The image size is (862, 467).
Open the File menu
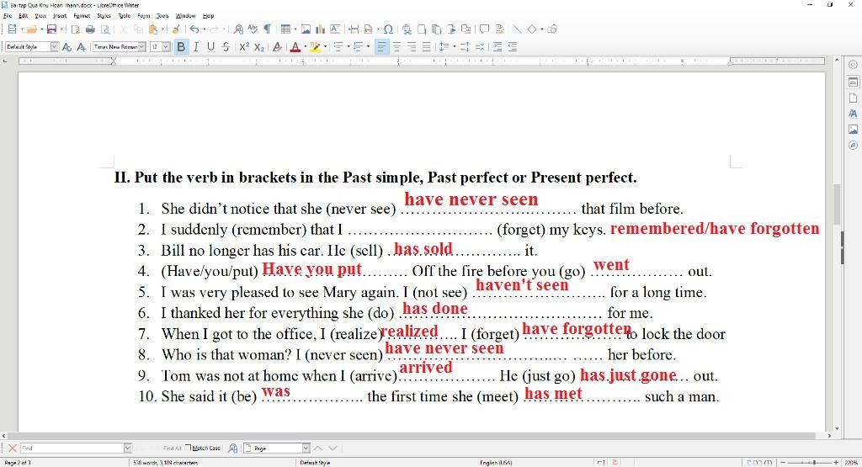point(8,16)
